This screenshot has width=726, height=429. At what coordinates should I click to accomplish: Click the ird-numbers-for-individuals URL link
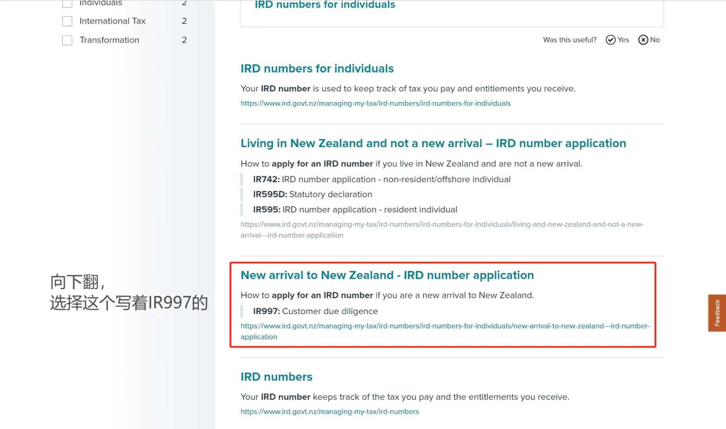375,103
